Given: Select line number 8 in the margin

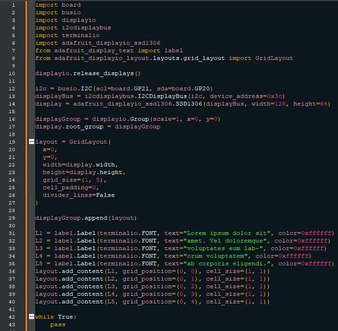Looking at the screenshot, I should coord(13,58).
